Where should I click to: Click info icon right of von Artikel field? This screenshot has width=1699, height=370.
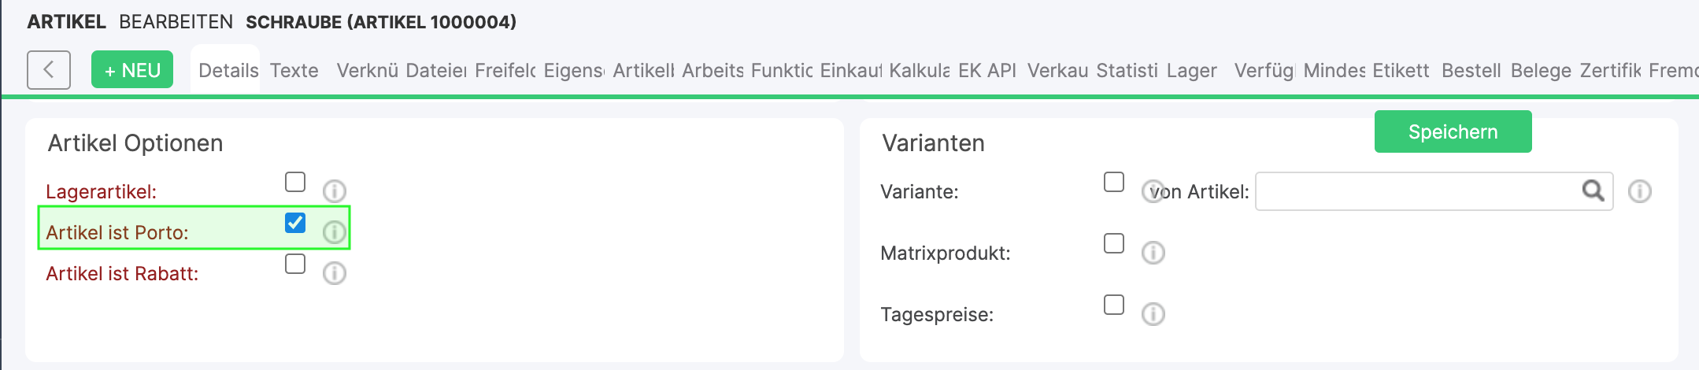(1640, 191)
